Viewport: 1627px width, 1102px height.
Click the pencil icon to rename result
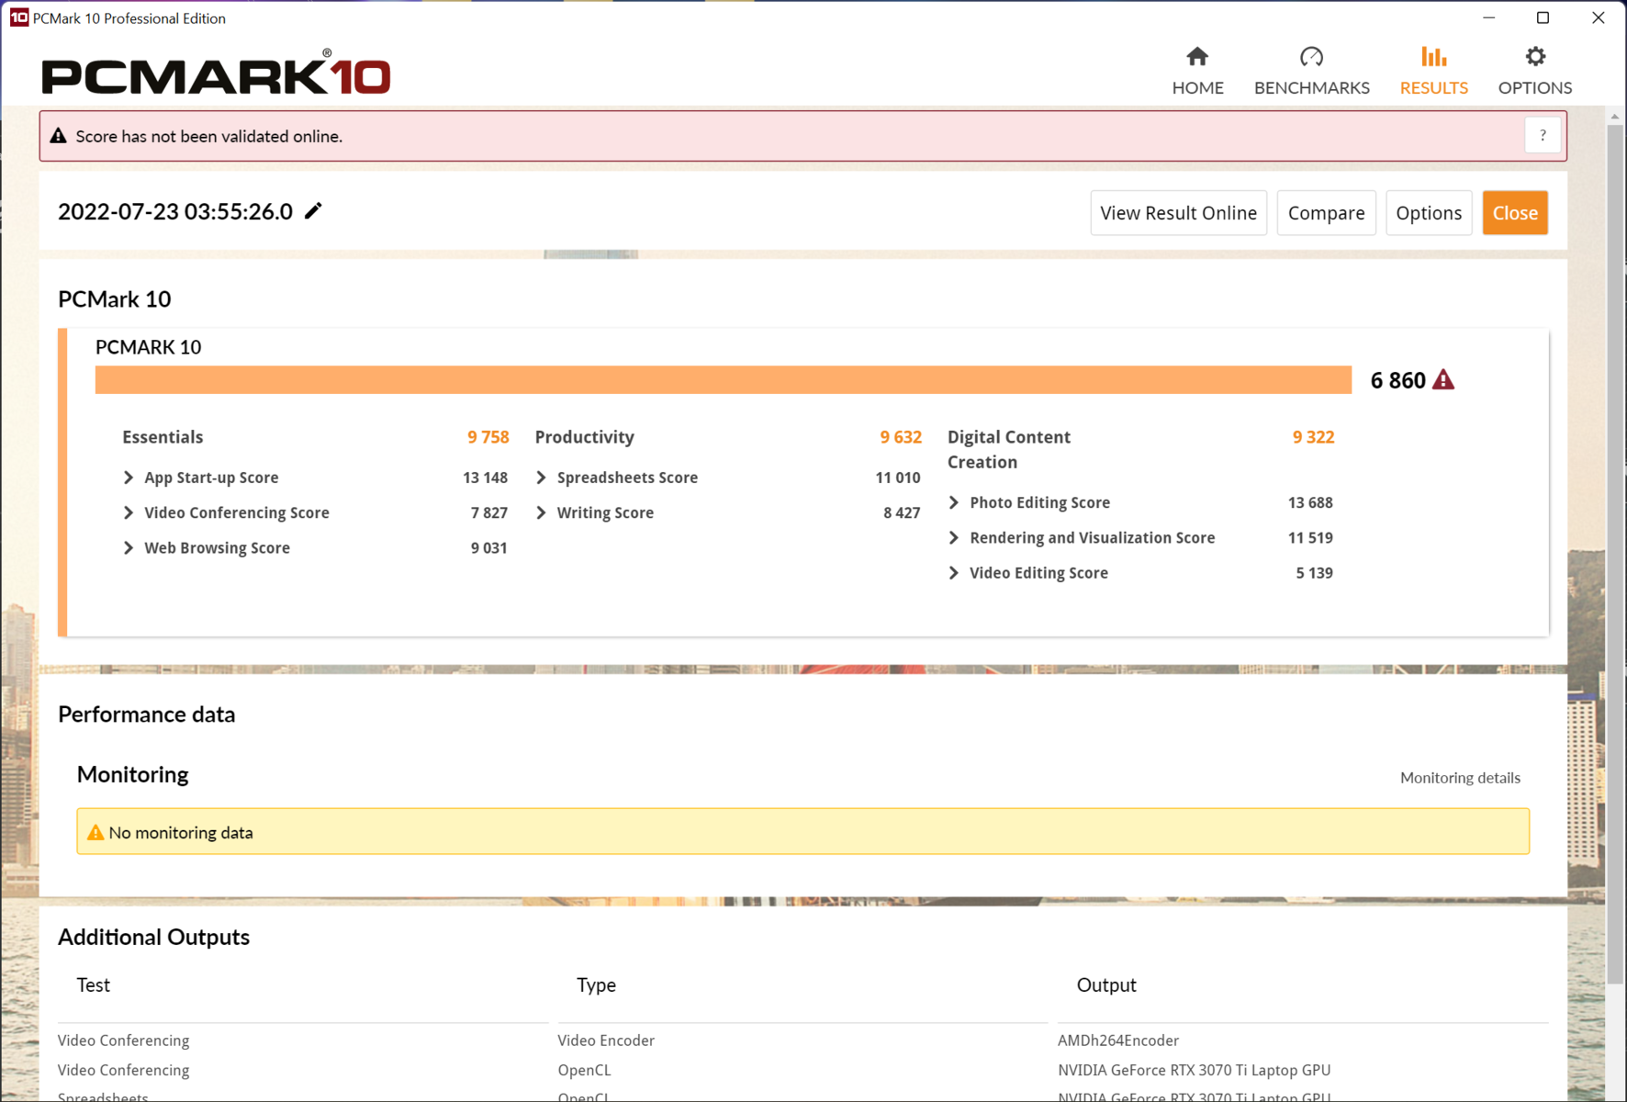[x=313, y=211]
